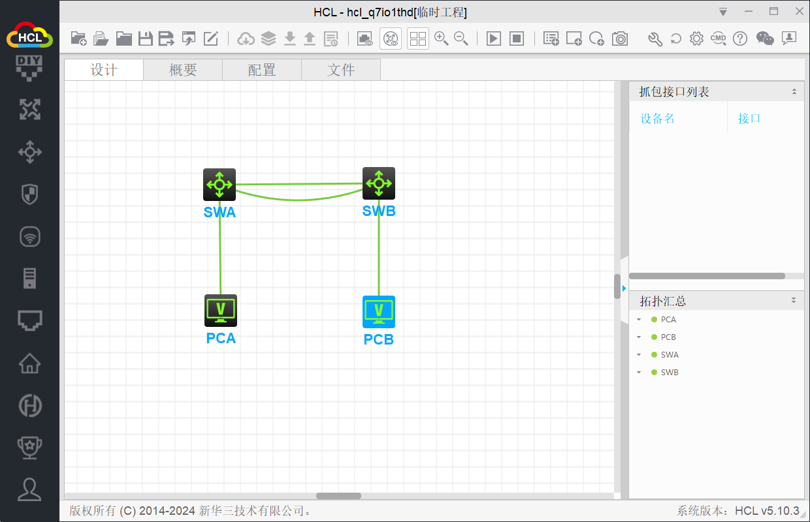Click the refresh circular-arrow icon

[x=676, y=38]
